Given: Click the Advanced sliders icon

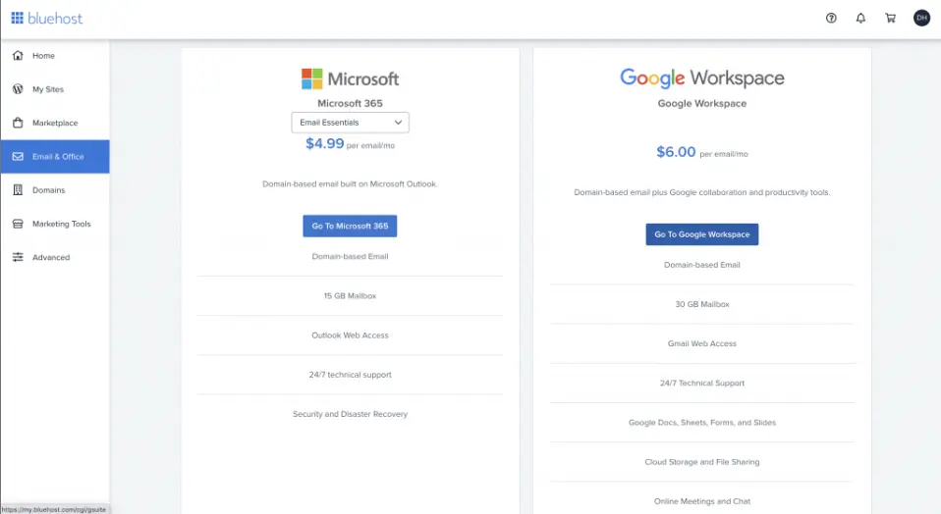Looking at the screenshot, I should [x=18, y=257].
